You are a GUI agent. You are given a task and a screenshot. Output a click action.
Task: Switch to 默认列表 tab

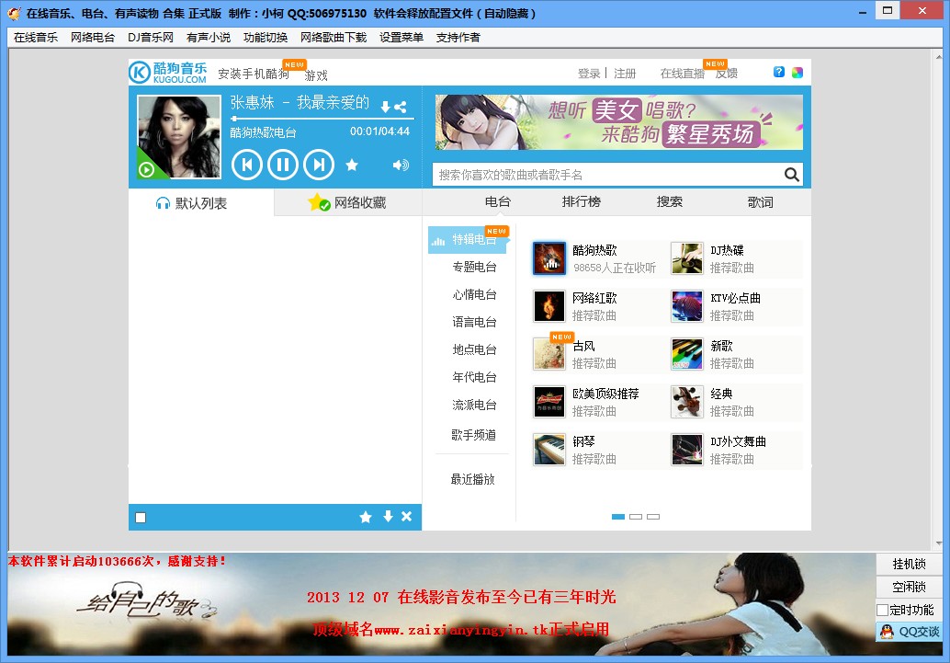click(x=201, y=202)
